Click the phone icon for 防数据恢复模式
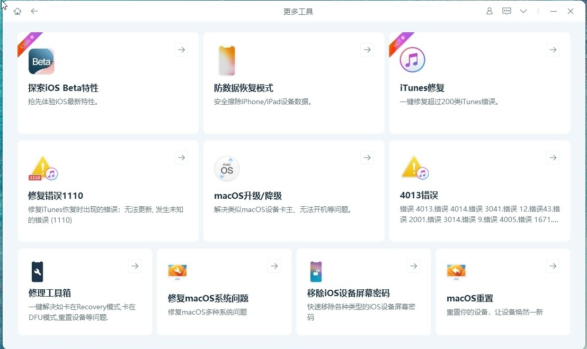The width and height of the screenshot is (587, 349). coord(227,60)
